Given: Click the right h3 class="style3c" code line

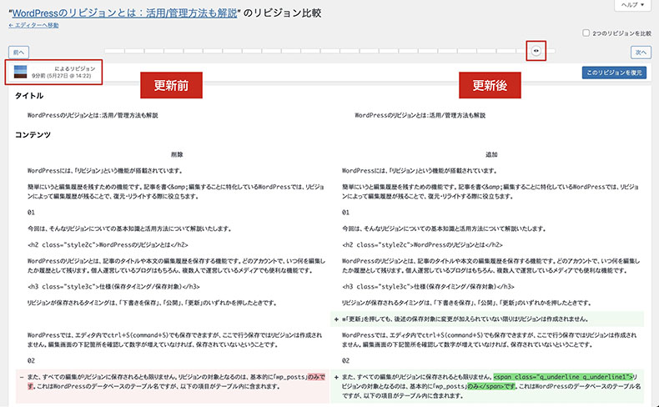Looking at the screenshot, I should (428, 287).
